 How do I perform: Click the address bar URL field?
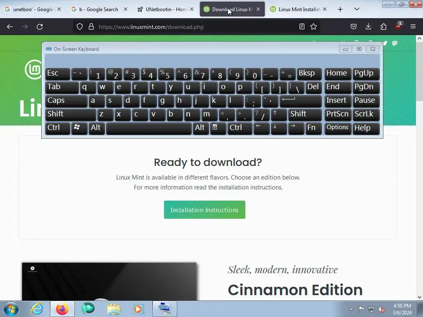click(197, 27)
